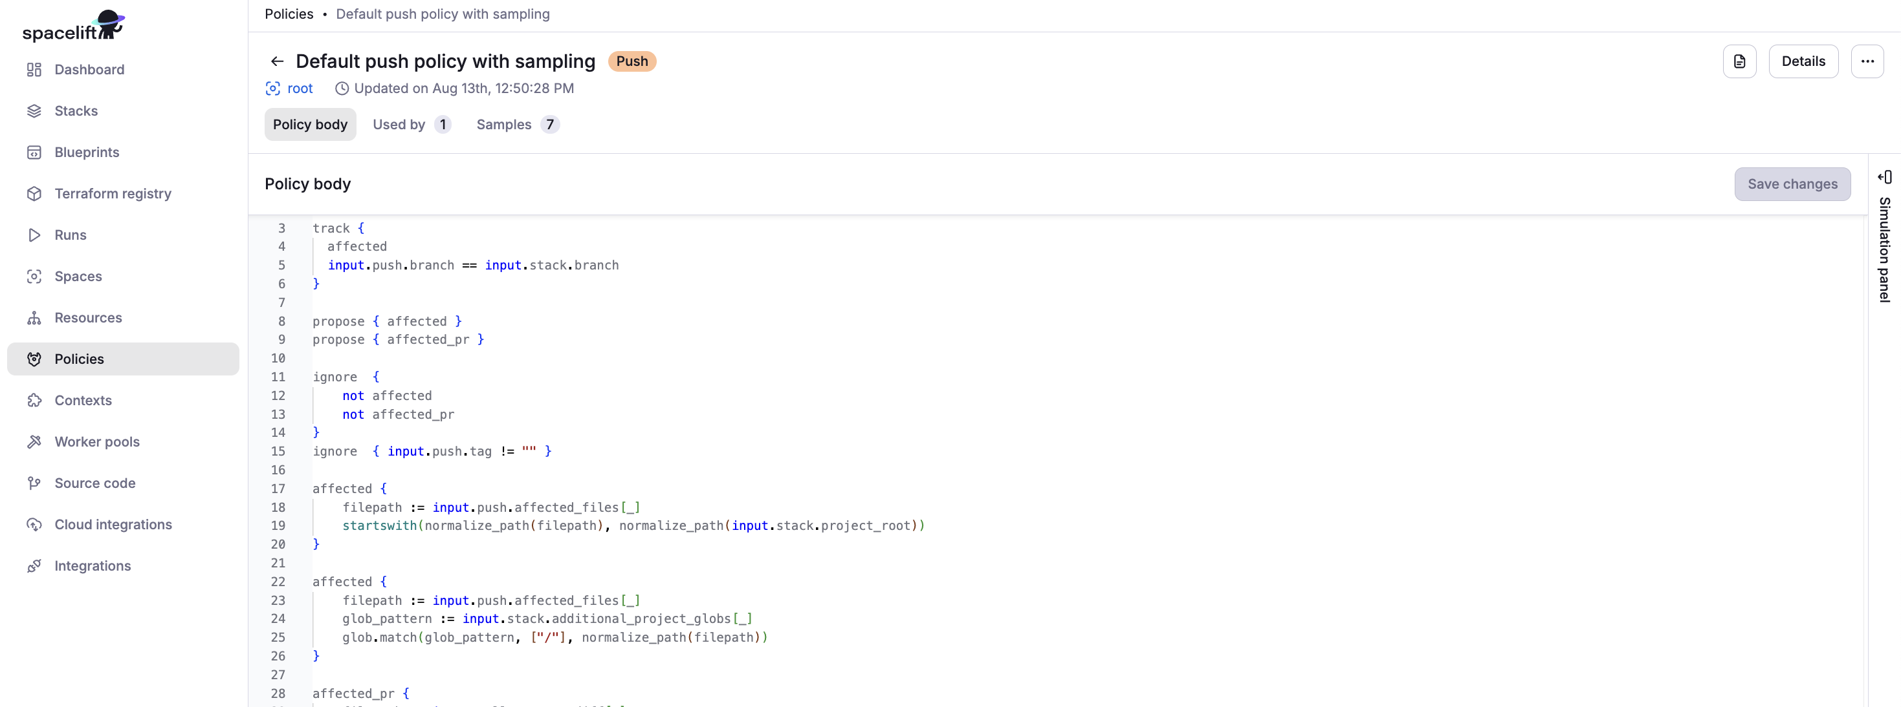This screenshot has height=707, width=1901.
Task: Open the three-dot more actions menu
Action: point(1866,61)
